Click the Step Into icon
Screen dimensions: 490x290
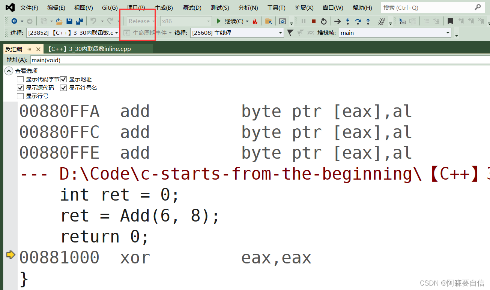click(x=348, y=21)
